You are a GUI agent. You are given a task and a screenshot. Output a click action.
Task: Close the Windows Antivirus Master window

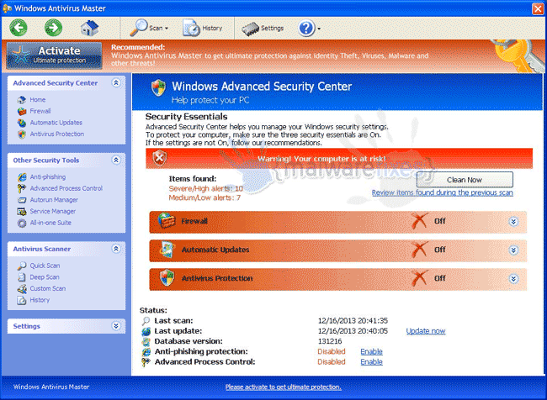537,8
